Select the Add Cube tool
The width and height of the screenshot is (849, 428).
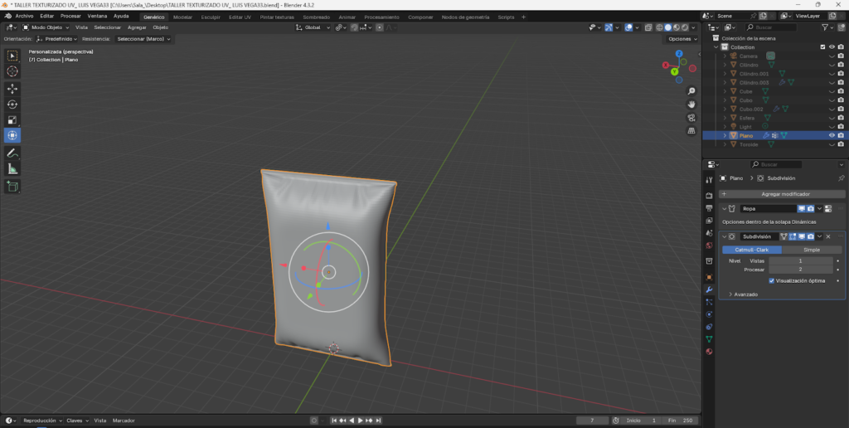12,187
